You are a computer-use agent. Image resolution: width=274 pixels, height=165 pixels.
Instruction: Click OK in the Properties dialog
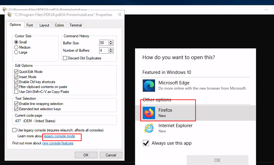pyautogui.click(x=86, y=155)
